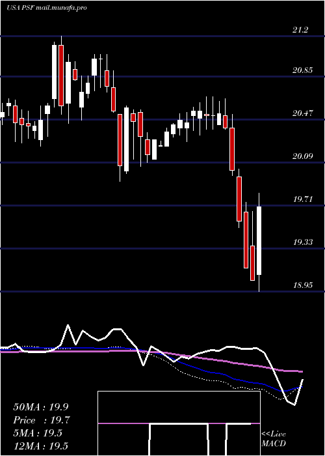The image size is (325, 456).
Task: Click the '12MA : 19.5' reading
Action: point(40,446)
